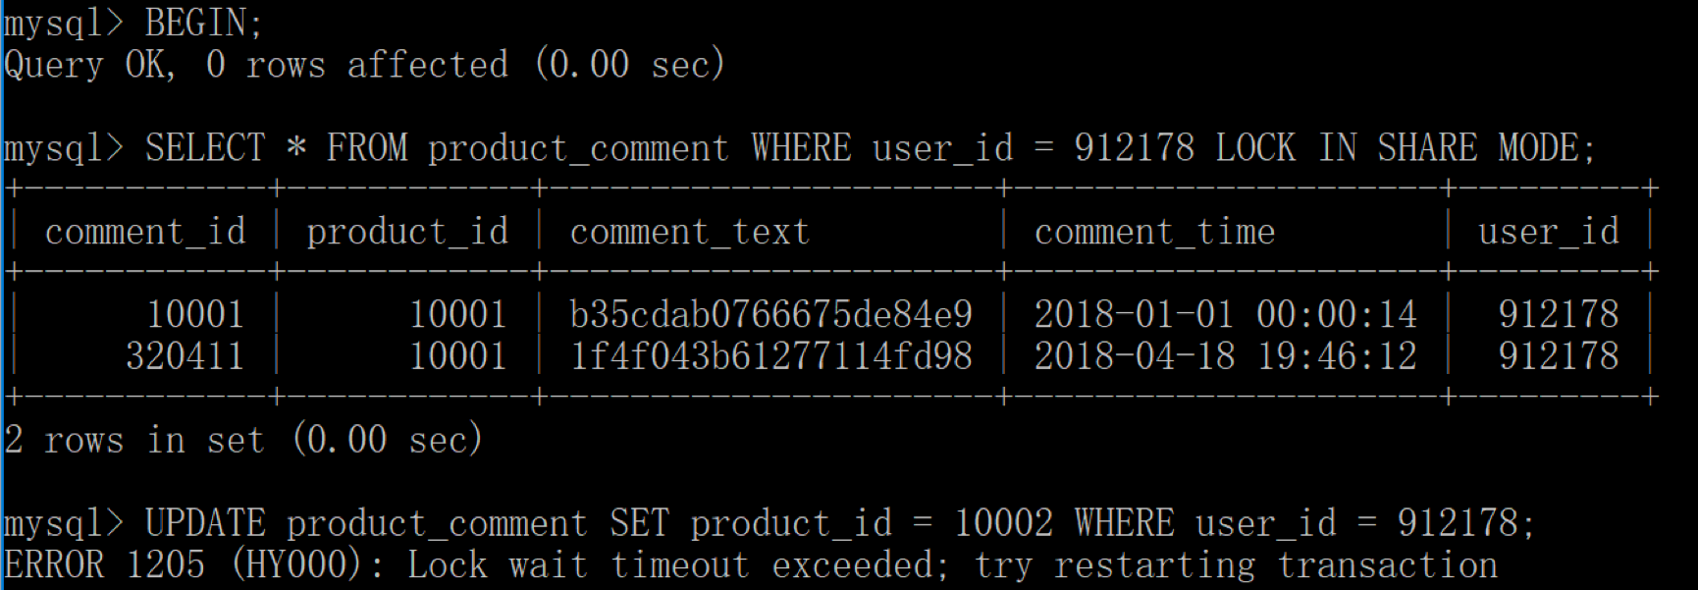Click the comment_text column header

(x=690, y=233)
